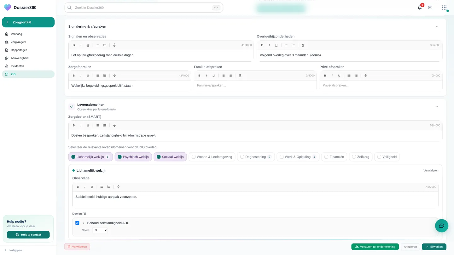The image size is (454, 255).
Task: Toggle Behoud zelfstandigheid ADL checkbox
Action: point(77,223)
